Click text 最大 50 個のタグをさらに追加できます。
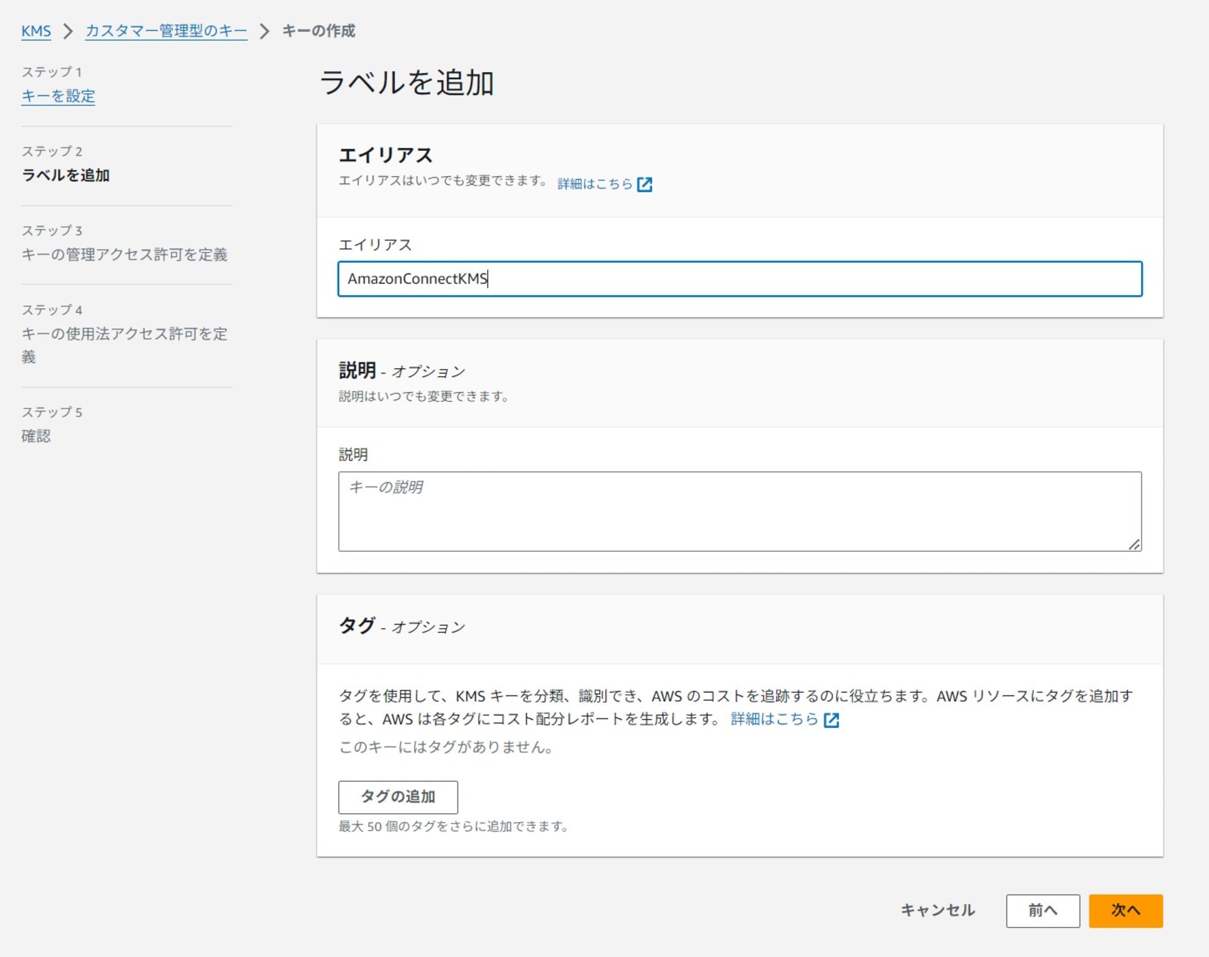 coord(454,826)
